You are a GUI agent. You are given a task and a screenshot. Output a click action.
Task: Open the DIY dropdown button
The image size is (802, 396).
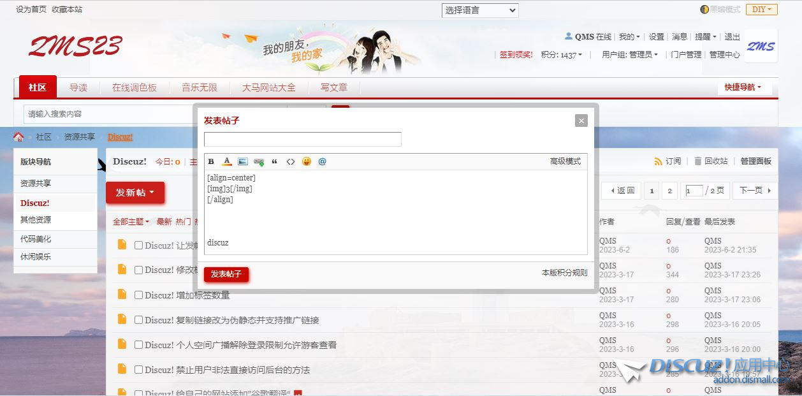(762, 10)
